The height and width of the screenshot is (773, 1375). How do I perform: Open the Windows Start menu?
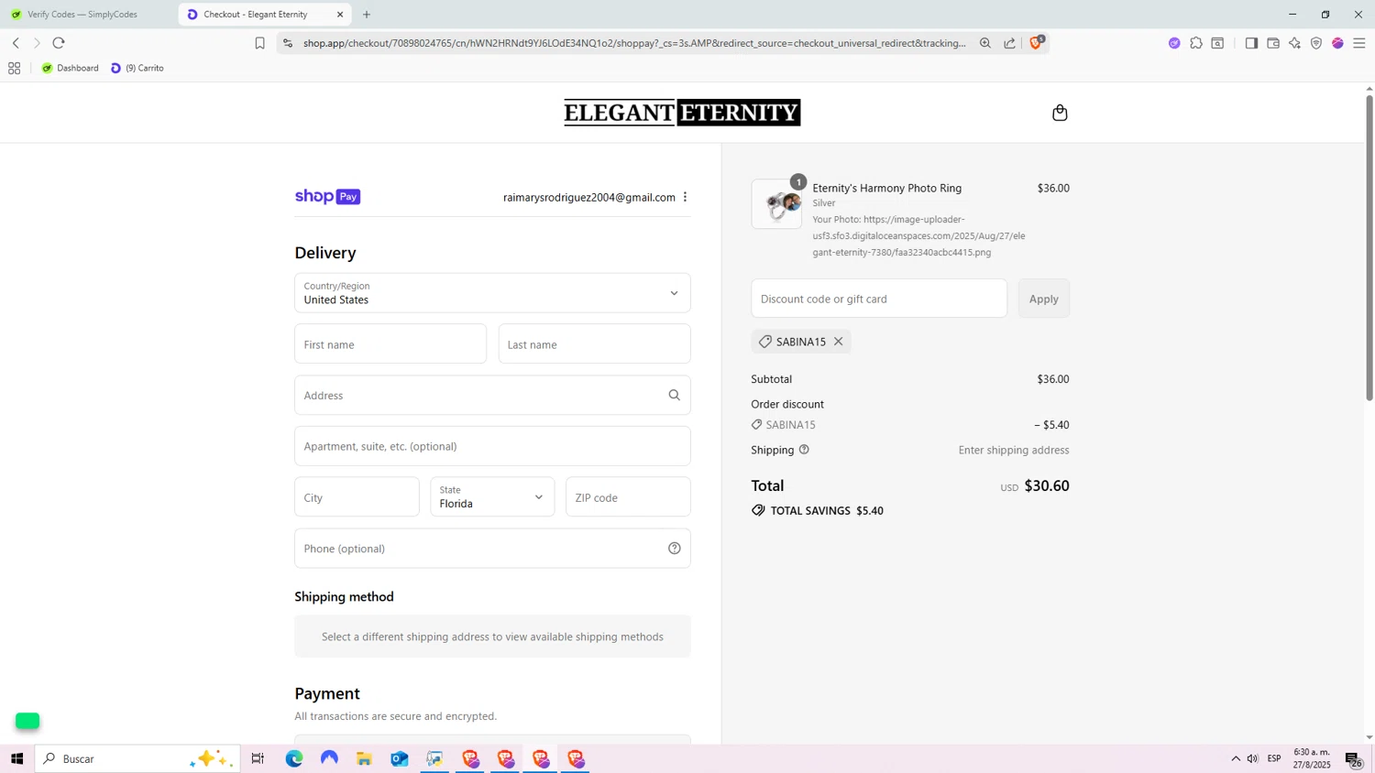pyautogui.click(x=16, y=758)
